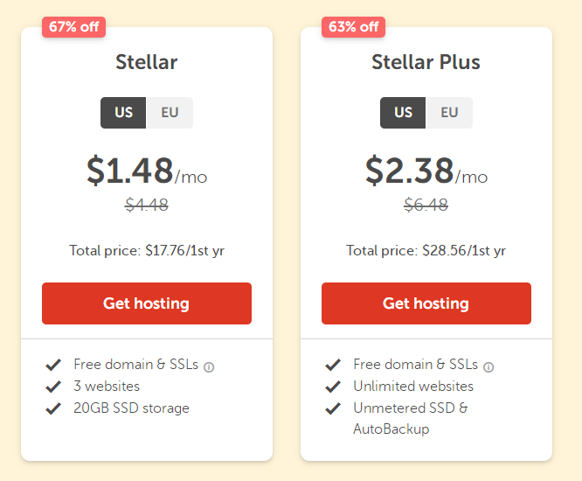The height and width of the screenshot is (481, 582).
Task: Switch Stellar plan datacenter to EU
Action: 170,113
